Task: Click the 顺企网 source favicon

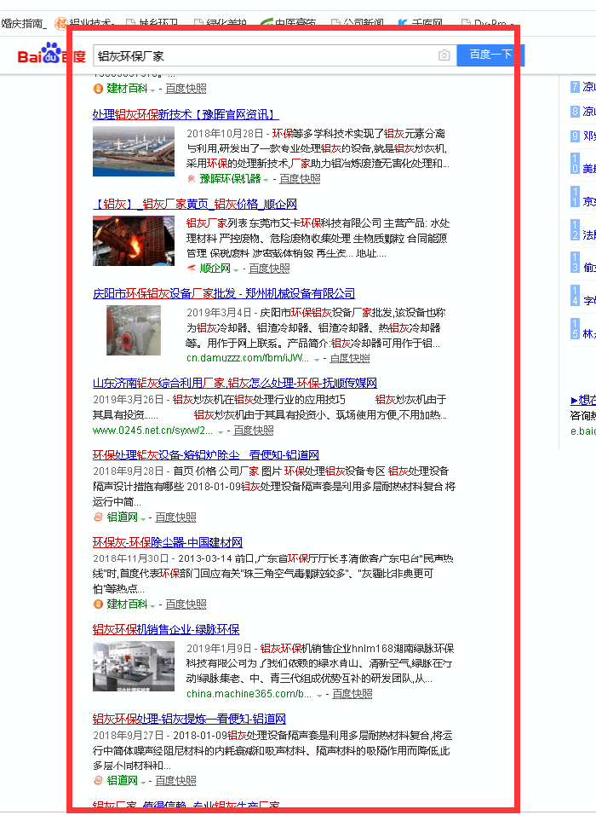Action: click(x=192, y=269)
